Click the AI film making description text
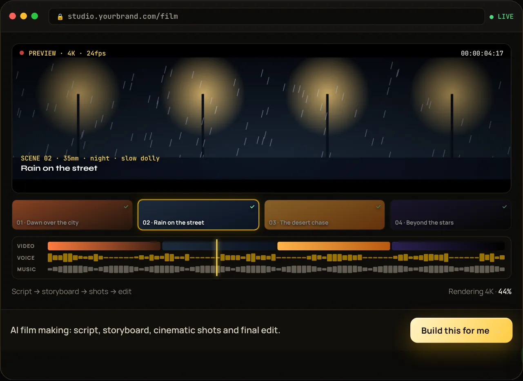Viewport: 523px width, 381px height. [145, 330]
